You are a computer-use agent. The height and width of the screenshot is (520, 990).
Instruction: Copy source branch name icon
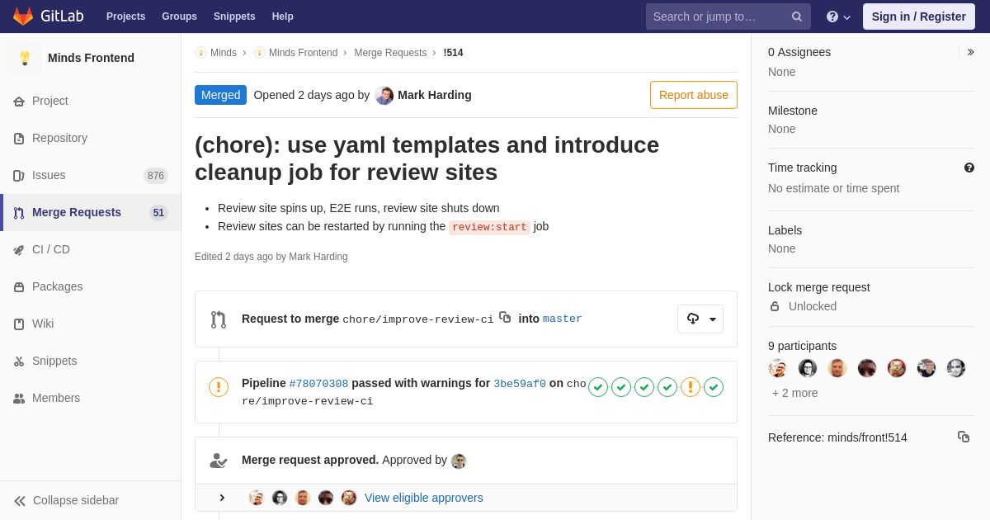click(505, 317)
